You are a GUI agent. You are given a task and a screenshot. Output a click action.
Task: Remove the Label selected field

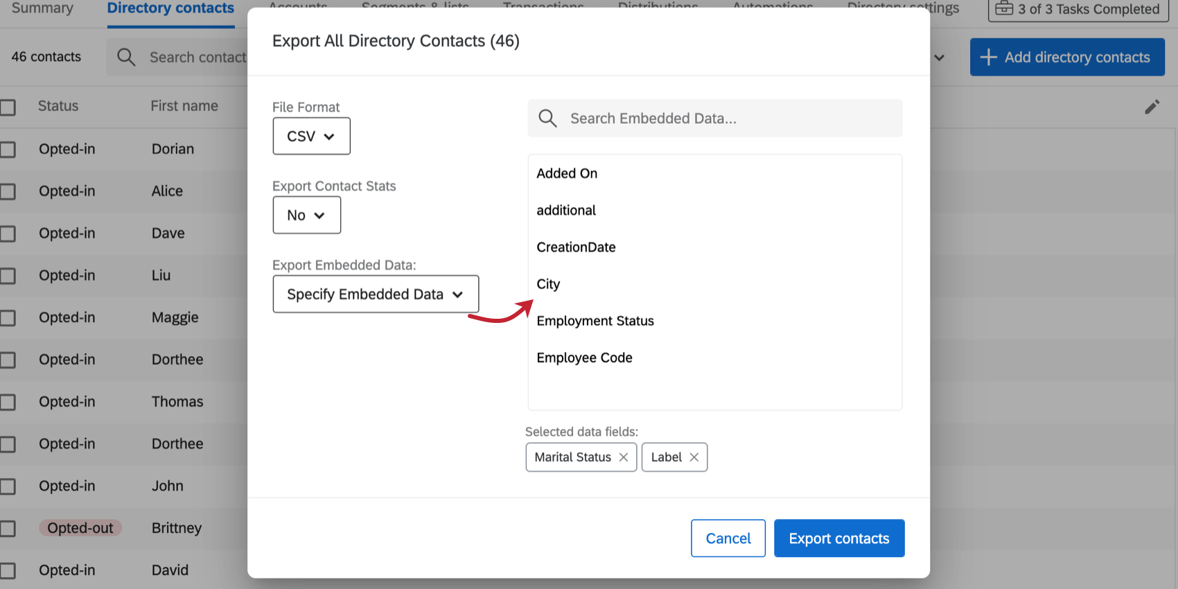(694, 457)
